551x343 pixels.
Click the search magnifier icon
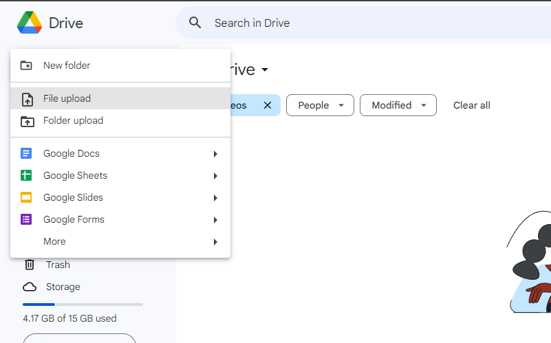pos(195,23)
